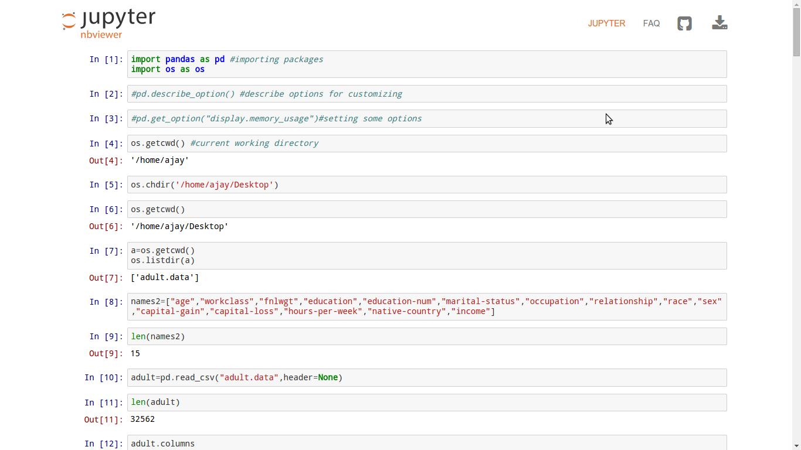Click the output value 32562
The image size is (801, 450).
click(x=142, y=420)
